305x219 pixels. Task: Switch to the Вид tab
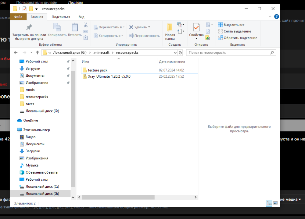[x=81, y=17]
